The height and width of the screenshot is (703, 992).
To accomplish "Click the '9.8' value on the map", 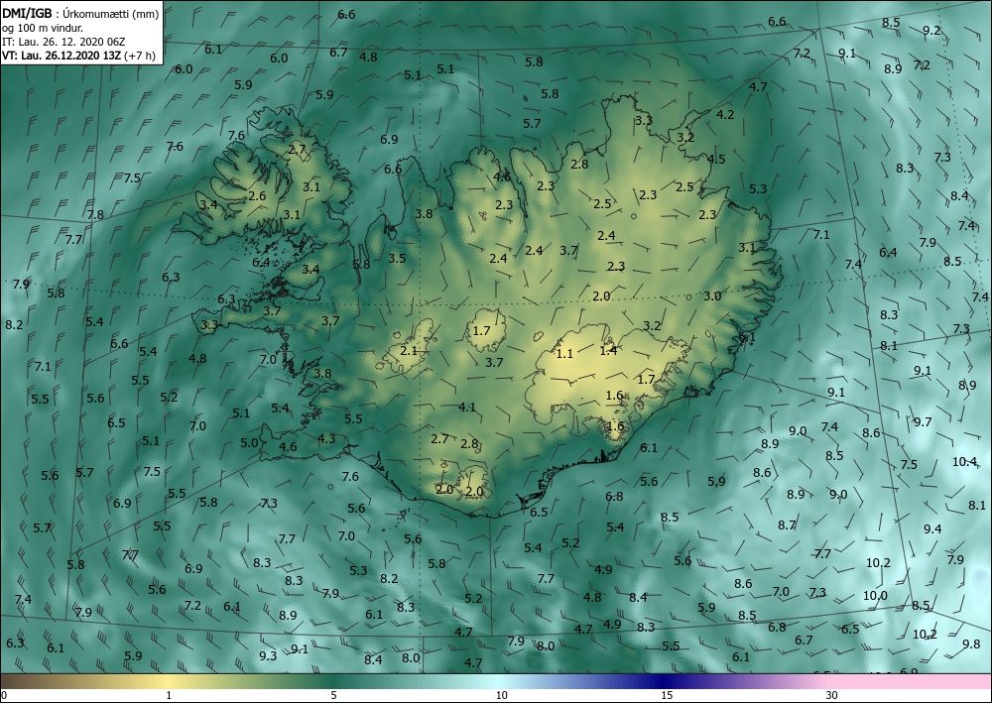I will (971, 644).
